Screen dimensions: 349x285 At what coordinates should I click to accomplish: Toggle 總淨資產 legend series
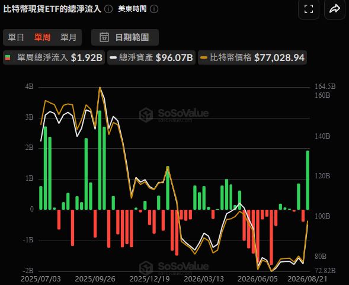click(151, 57)
